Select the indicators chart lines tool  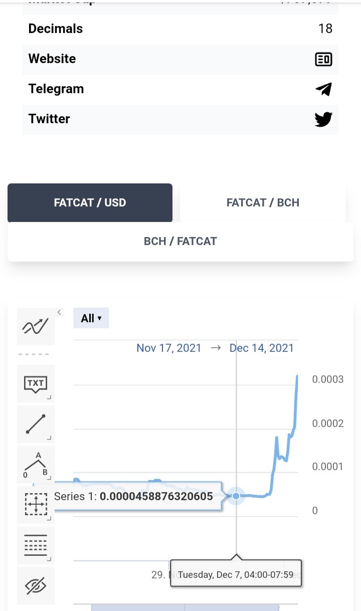coord(36,327)
